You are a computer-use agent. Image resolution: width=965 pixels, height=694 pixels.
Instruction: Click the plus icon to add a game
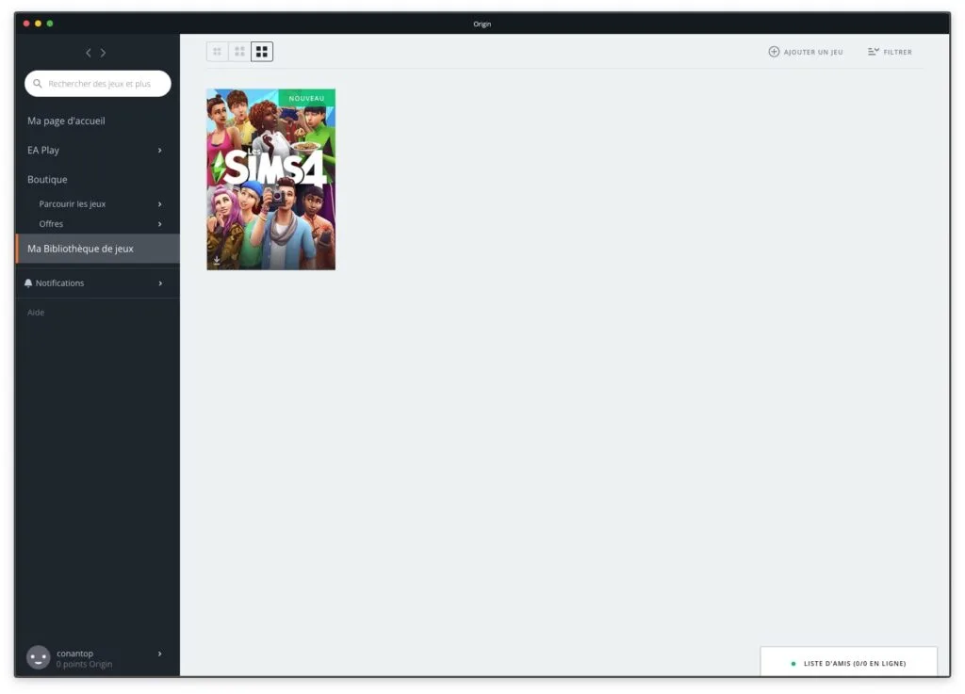pos(774,52)
